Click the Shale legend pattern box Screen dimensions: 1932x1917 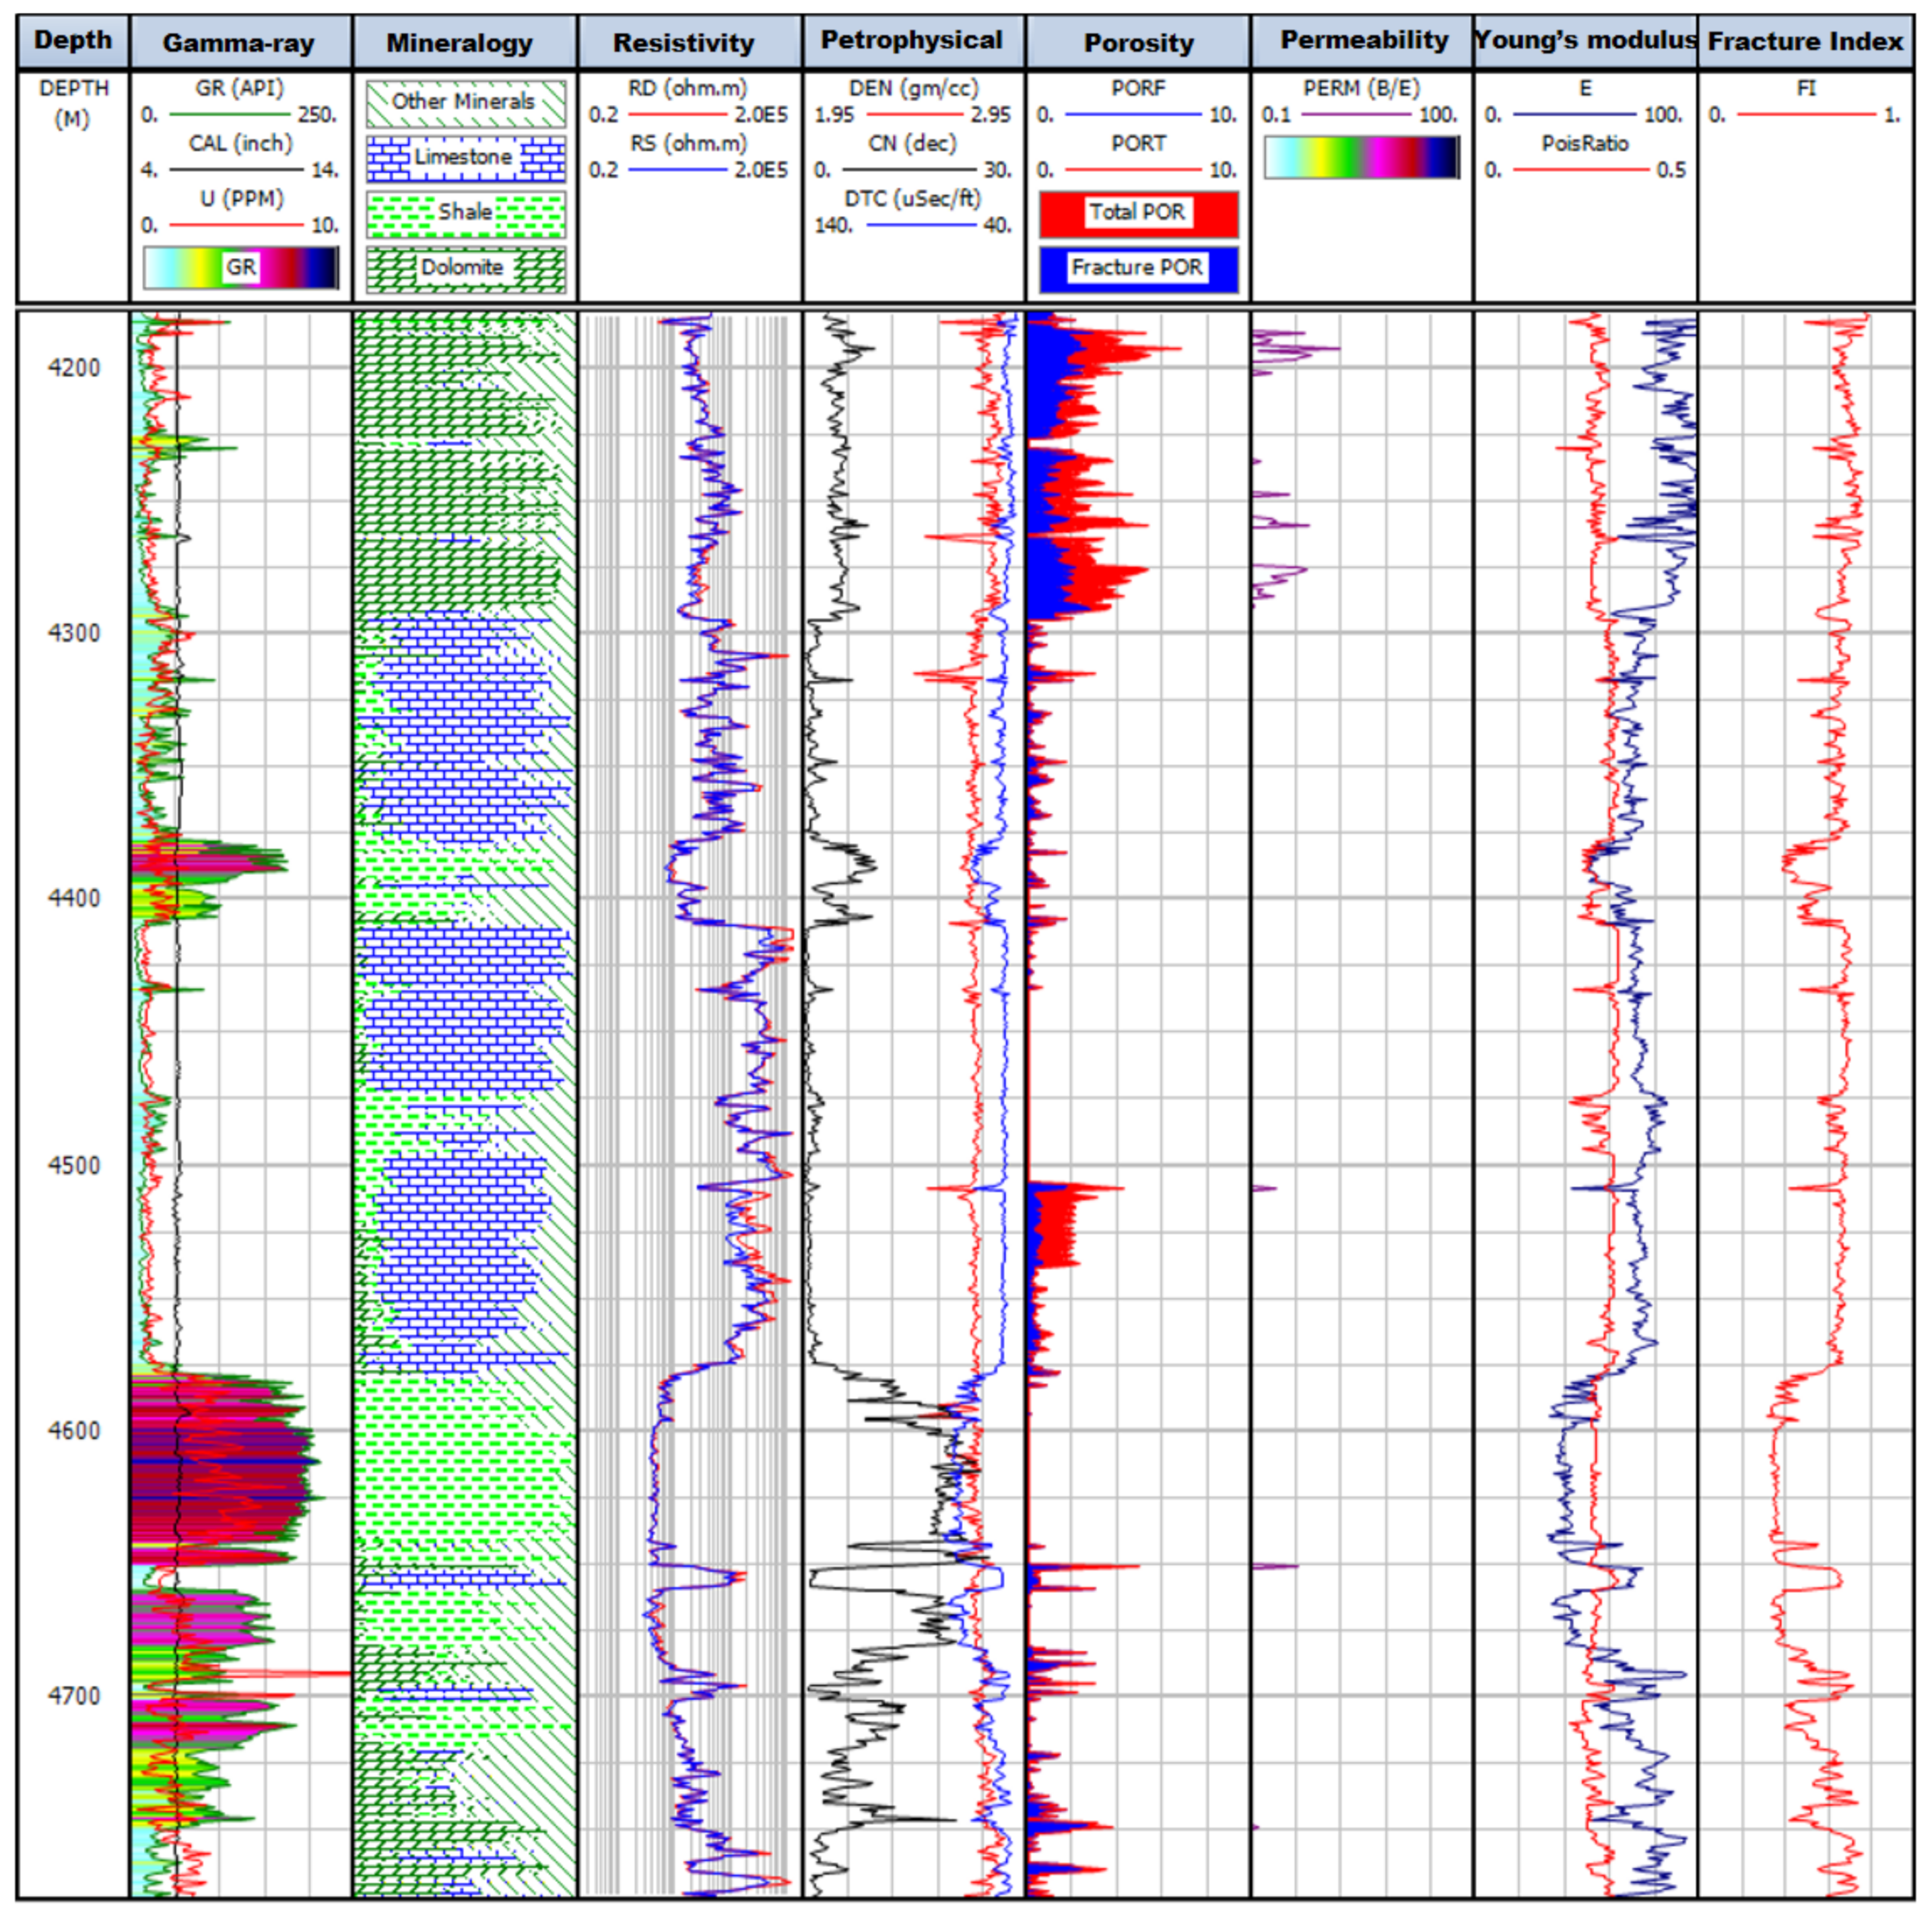pyautogui.click(x=465, y=213)
